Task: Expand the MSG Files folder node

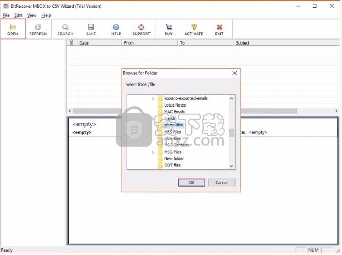Action: [x=153, y=153]
